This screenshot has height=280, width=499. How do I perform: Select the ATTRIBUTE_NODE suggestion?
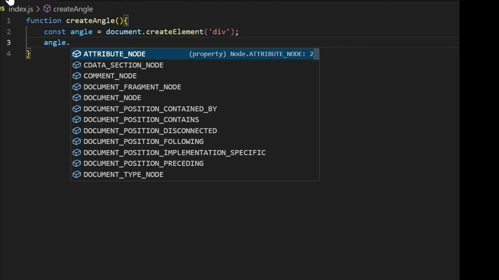(x=114, y=54)
